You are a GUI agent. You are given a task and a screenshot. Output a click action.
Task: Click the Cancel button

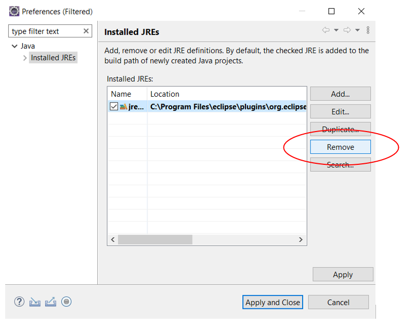click(338, 302)
